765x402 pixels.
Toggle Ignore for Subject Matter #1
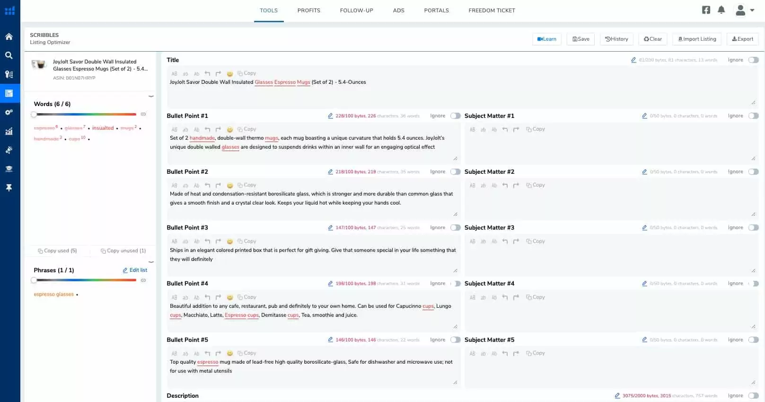click(x=754, y=116)
